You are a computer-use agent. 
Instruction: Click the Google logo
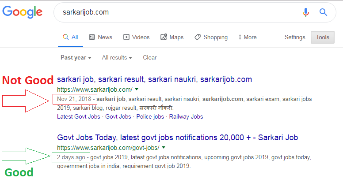(x=23, y=12)
